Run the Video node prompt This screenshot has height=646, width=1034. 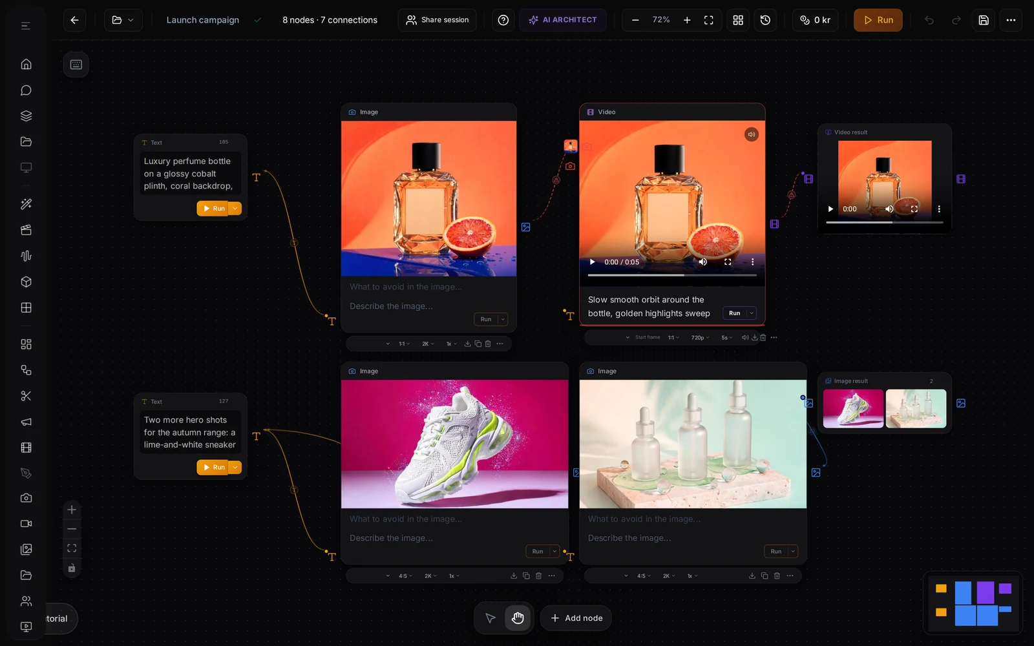(x=735, y=313)
